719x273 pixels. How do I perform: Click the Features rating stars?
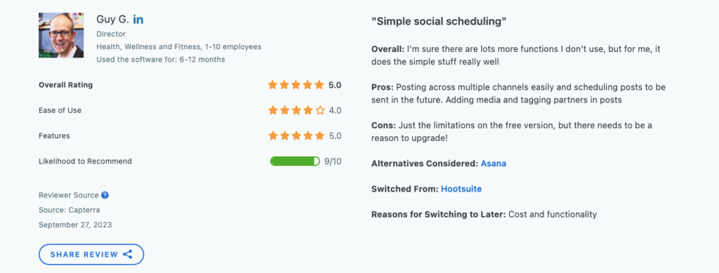pos(296,135)
